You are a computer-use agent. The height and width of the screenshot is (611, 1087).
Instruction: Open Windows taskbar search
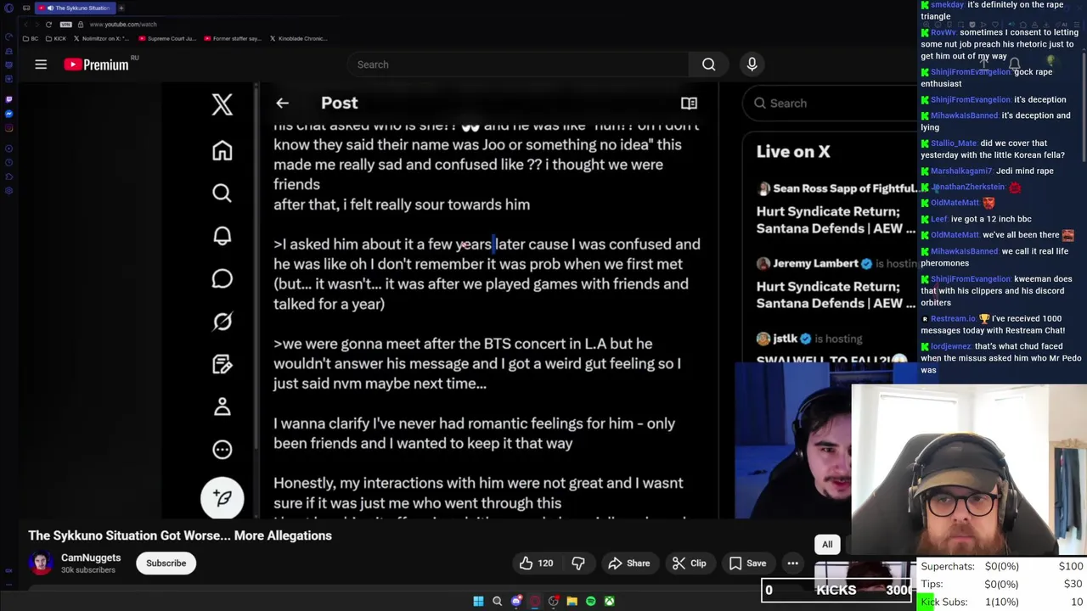(498, 602)
